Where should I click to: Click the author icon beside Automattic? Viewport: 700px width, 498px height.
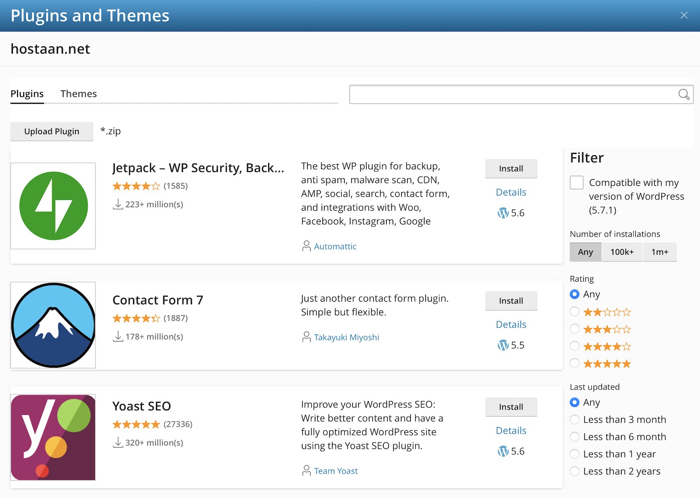306,246
